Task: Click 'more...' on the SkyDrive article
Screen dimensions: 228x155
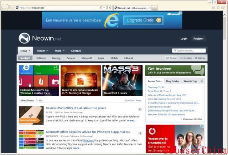Action: pyautogui.click(x=77, y=148)
